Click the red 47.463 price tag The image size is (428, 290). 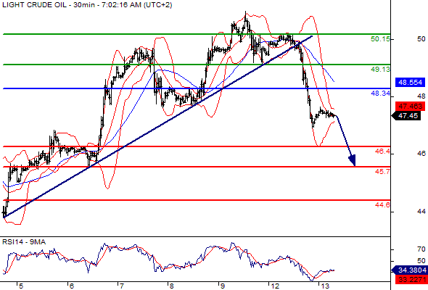pos(411,106)
